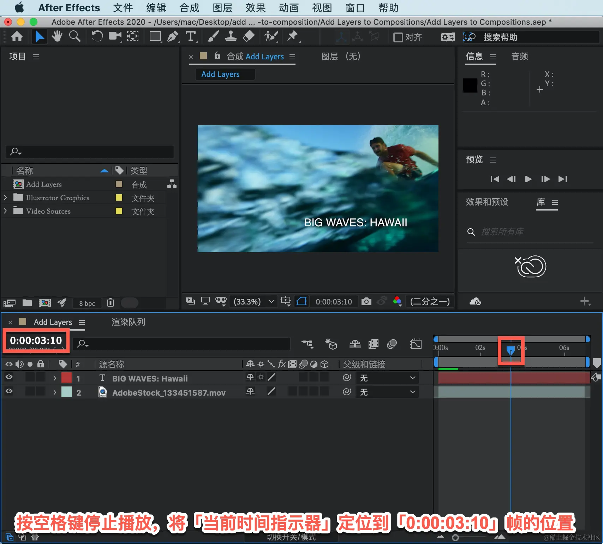
Task: Click the timeline zoom slider handle
Action: [x=455, y=538]
